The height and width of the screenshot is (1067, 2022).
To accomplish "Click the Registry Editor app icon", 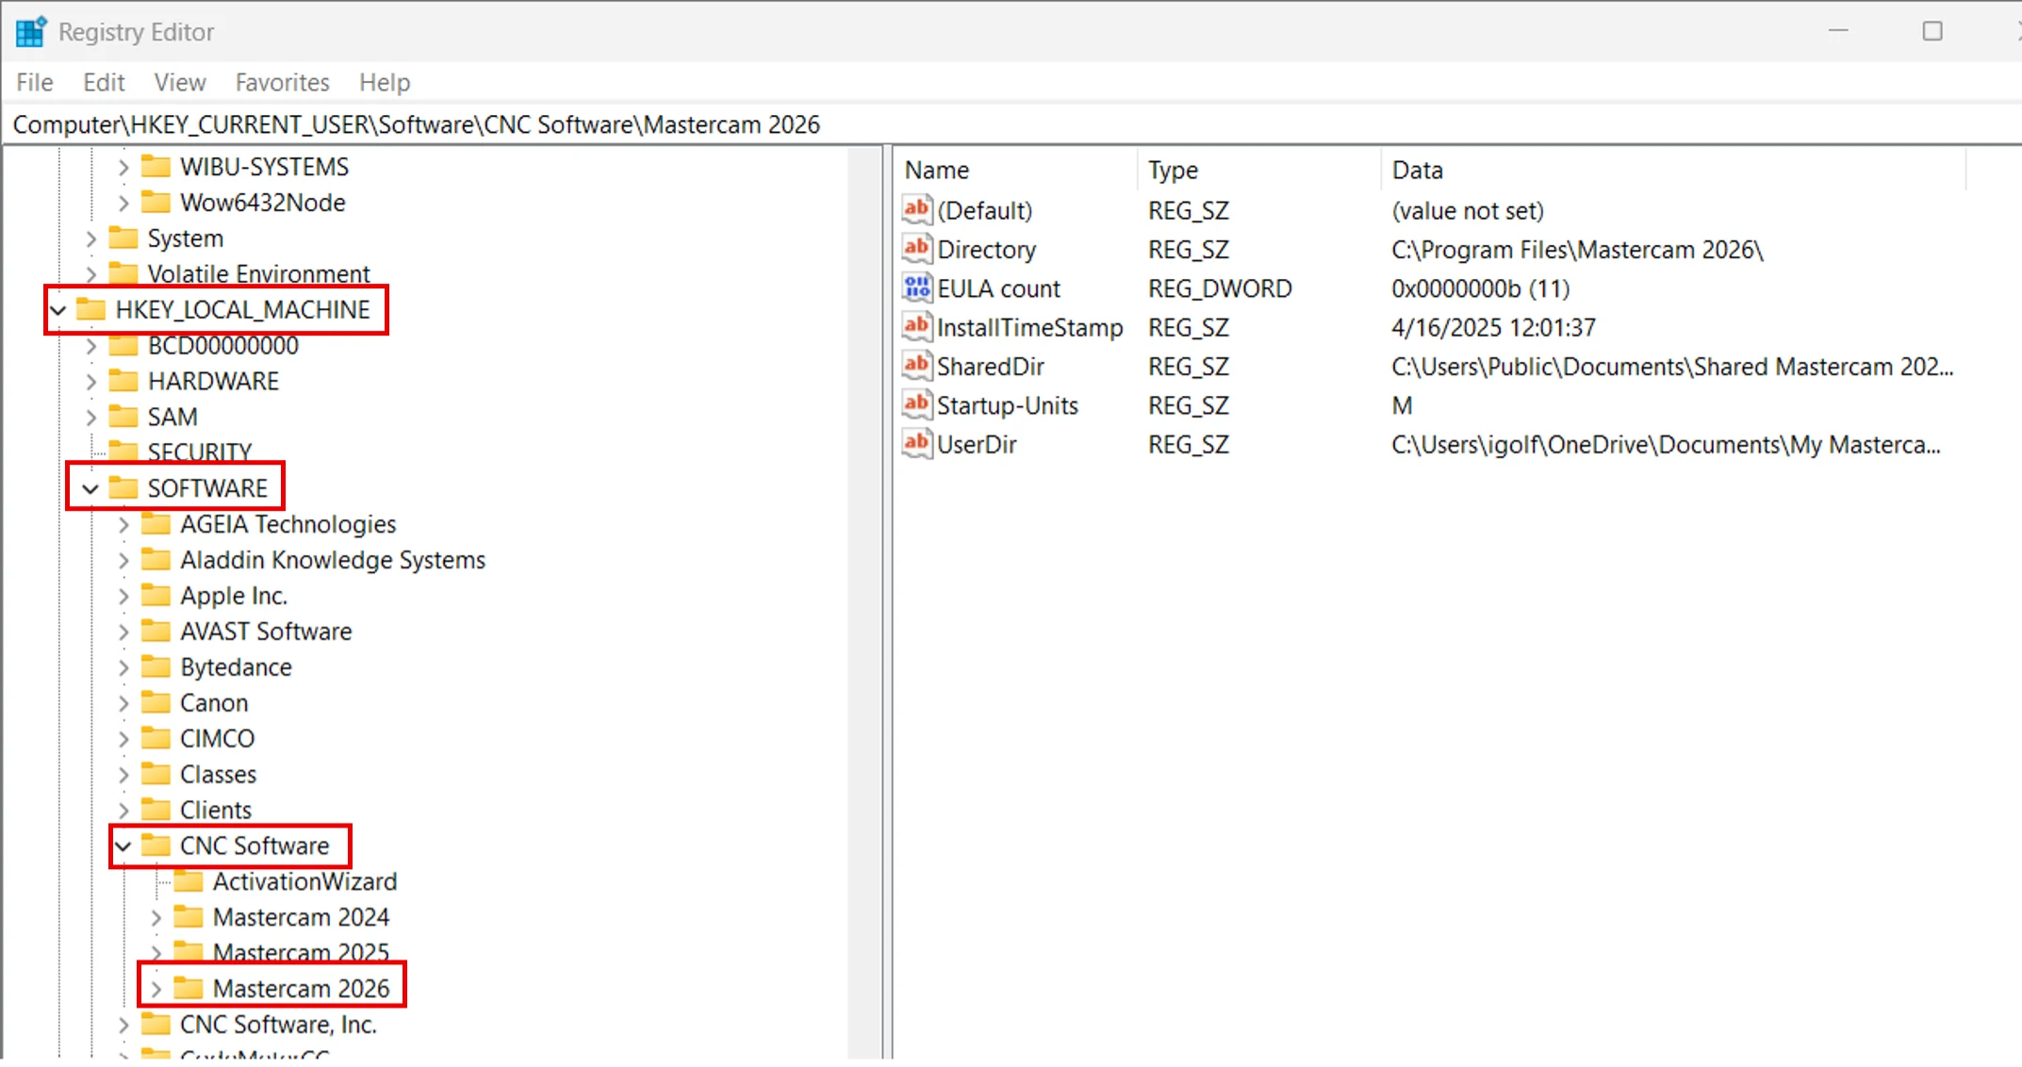I will tap(31, 31).
